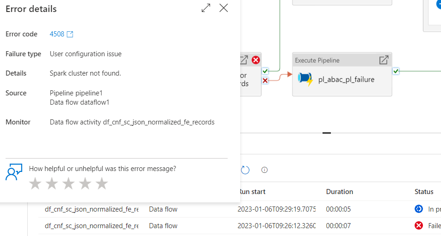Viewport: 441px width, 236px height.
Task: Show info about the activity runs
Action: pyautogui.click(x=264, y=170)
